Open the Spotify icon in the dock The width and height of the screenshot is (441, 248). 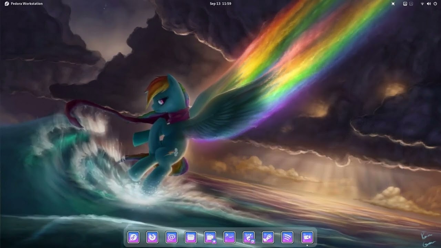287,237
